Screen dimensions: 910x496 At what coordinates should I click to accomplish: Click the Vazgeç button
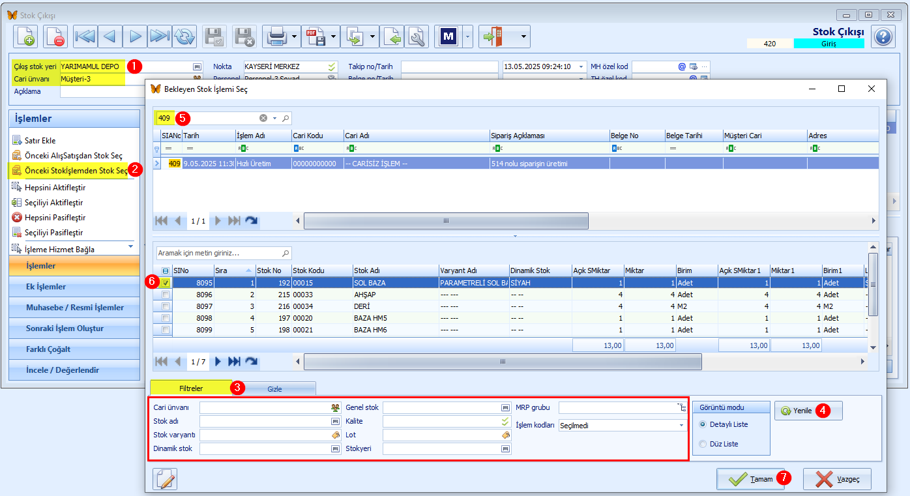pos(837,479)
